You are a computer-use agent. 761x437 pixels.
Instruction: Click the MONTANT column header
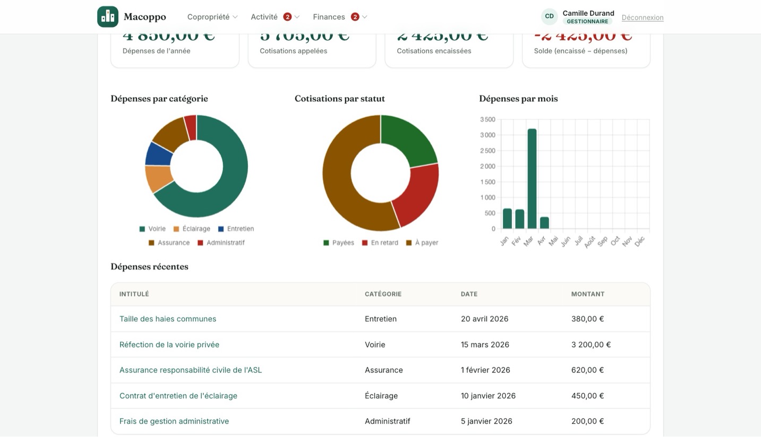[x=588, y=294]
